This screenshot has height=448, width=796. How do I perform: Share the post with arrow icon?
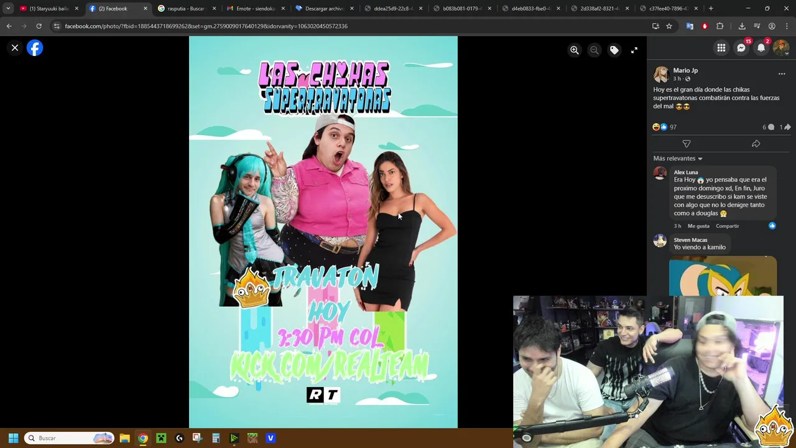(x=756, y=144)
